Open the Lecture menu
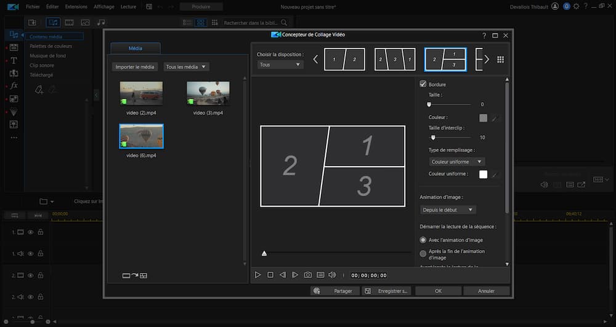This screenshot has height=327, width=616. [x=128, y=7]
